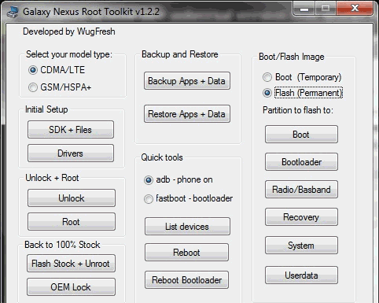Click the OEM Lock button
This screenshot has width=379, height=303.
pos(71,287)
